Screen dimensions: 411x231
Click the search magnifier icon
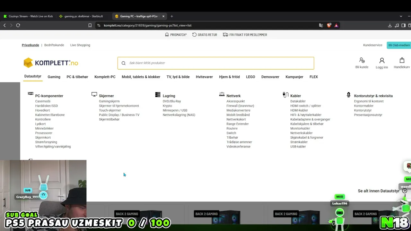click(124, 63)
